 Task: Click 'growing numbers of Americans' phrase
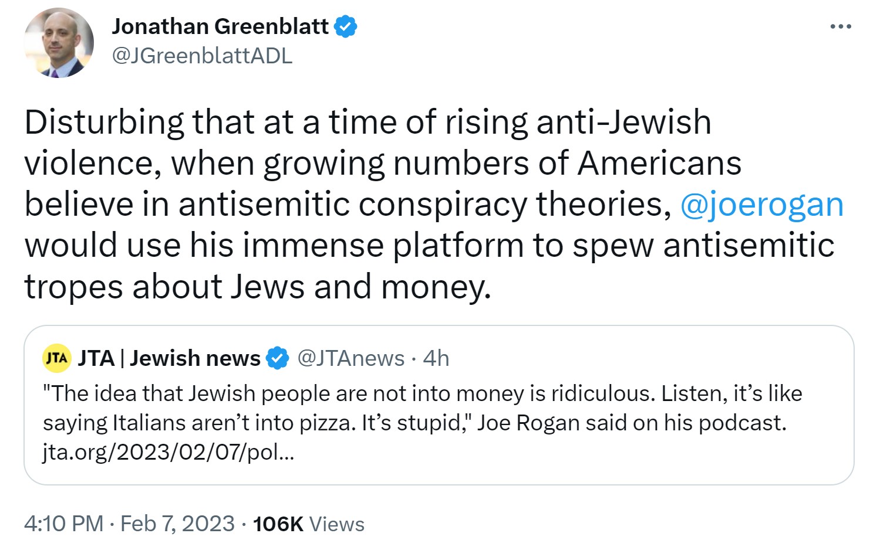pos(502,163)
